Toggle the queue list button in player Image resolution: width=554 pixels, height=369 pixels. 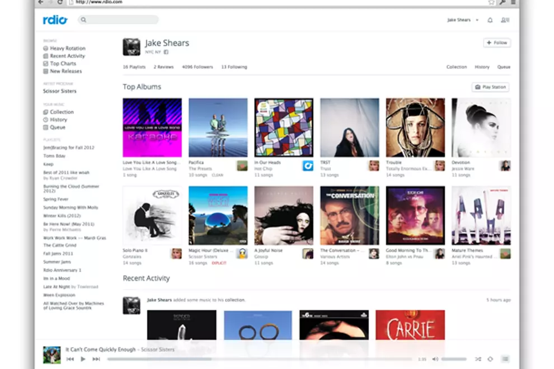(505, 359)
